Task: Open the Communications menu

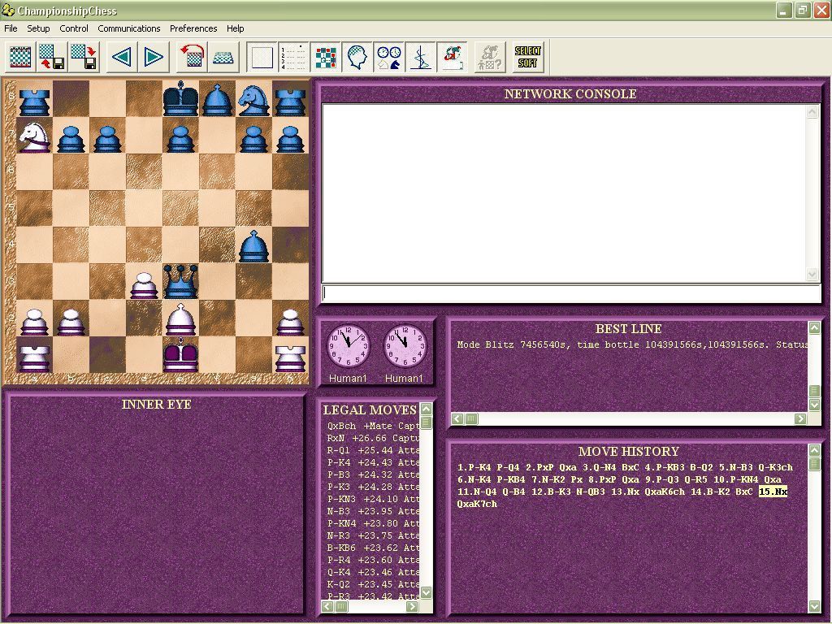Action: 129,28
